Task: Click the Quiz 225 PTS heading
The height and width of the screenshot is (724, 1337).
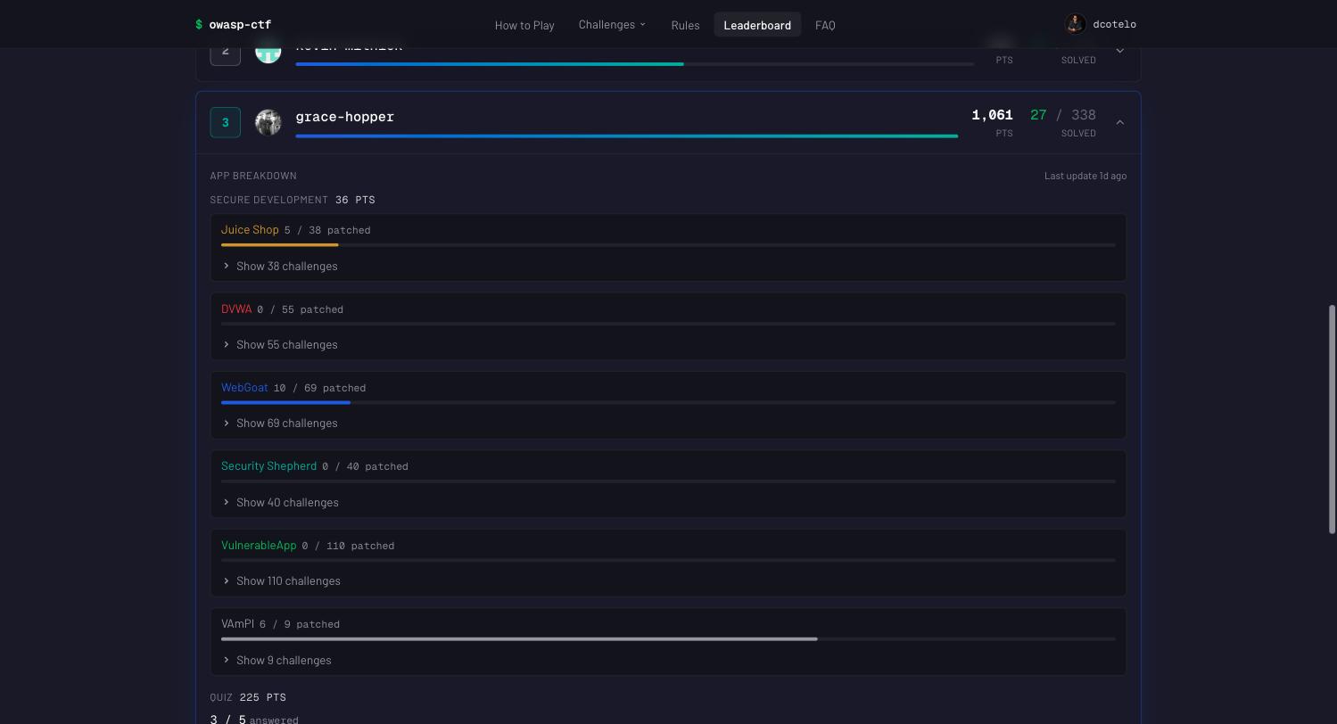Action: (x=248, y=697)
